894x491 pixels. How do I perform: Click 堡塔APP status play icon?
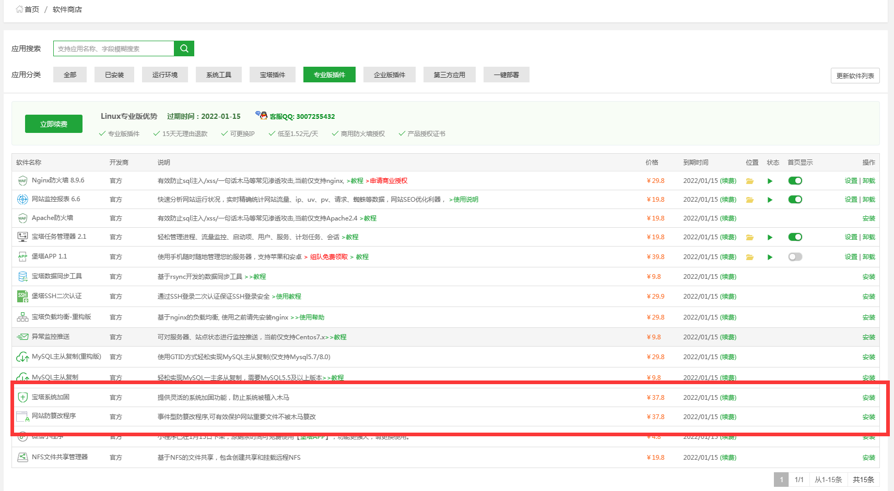tap(770, 257)
